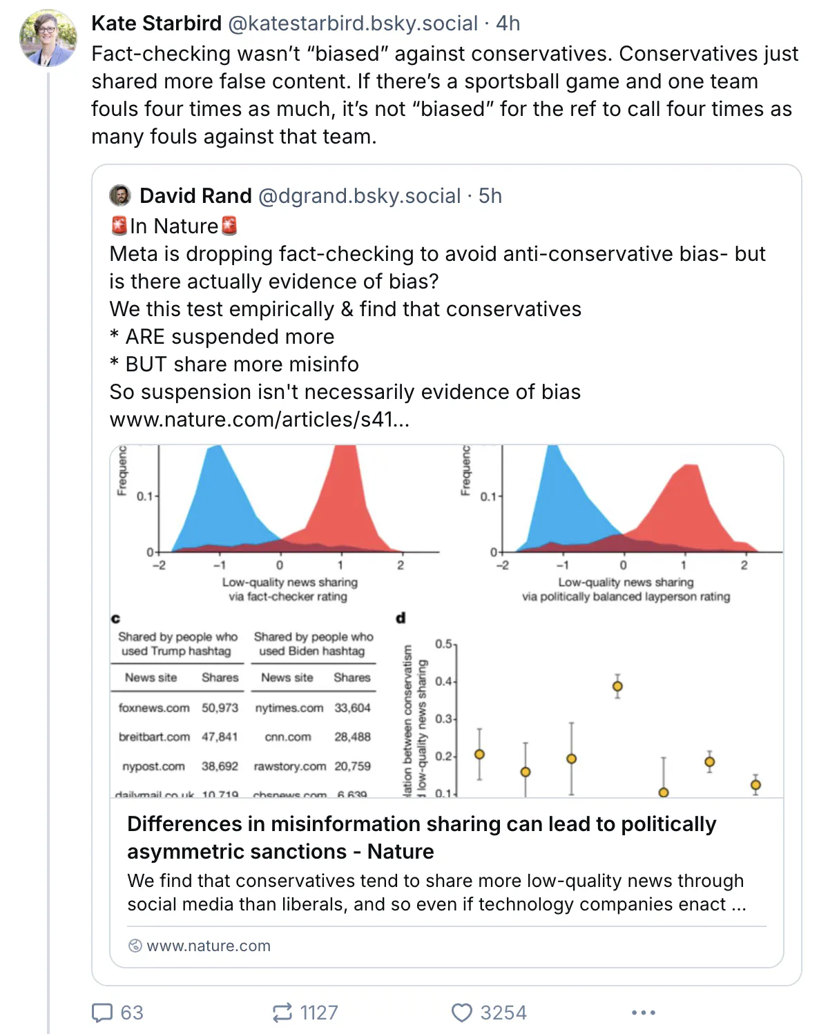Click the reply speech-bubble icon
This screenshot has width=819, height=1034.
pyautogui.click(x=102, y=1013)
